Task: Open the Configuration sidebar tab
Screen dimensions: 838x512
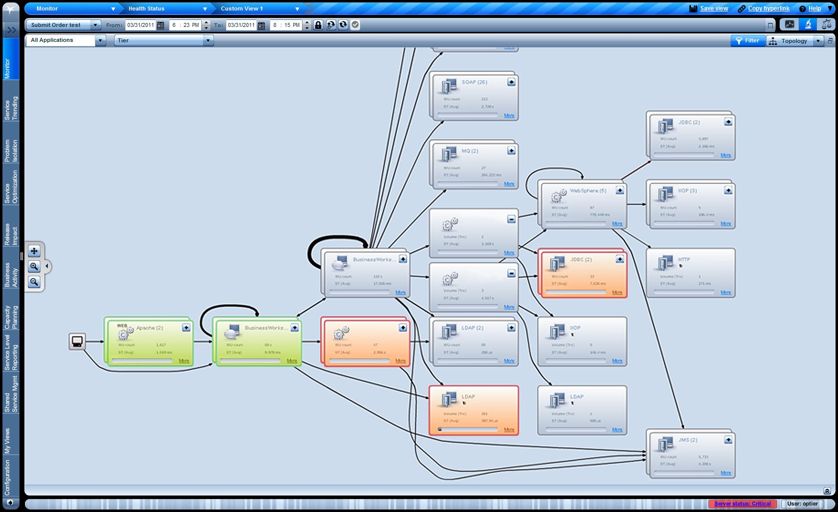Action: [x=11, y=477]
